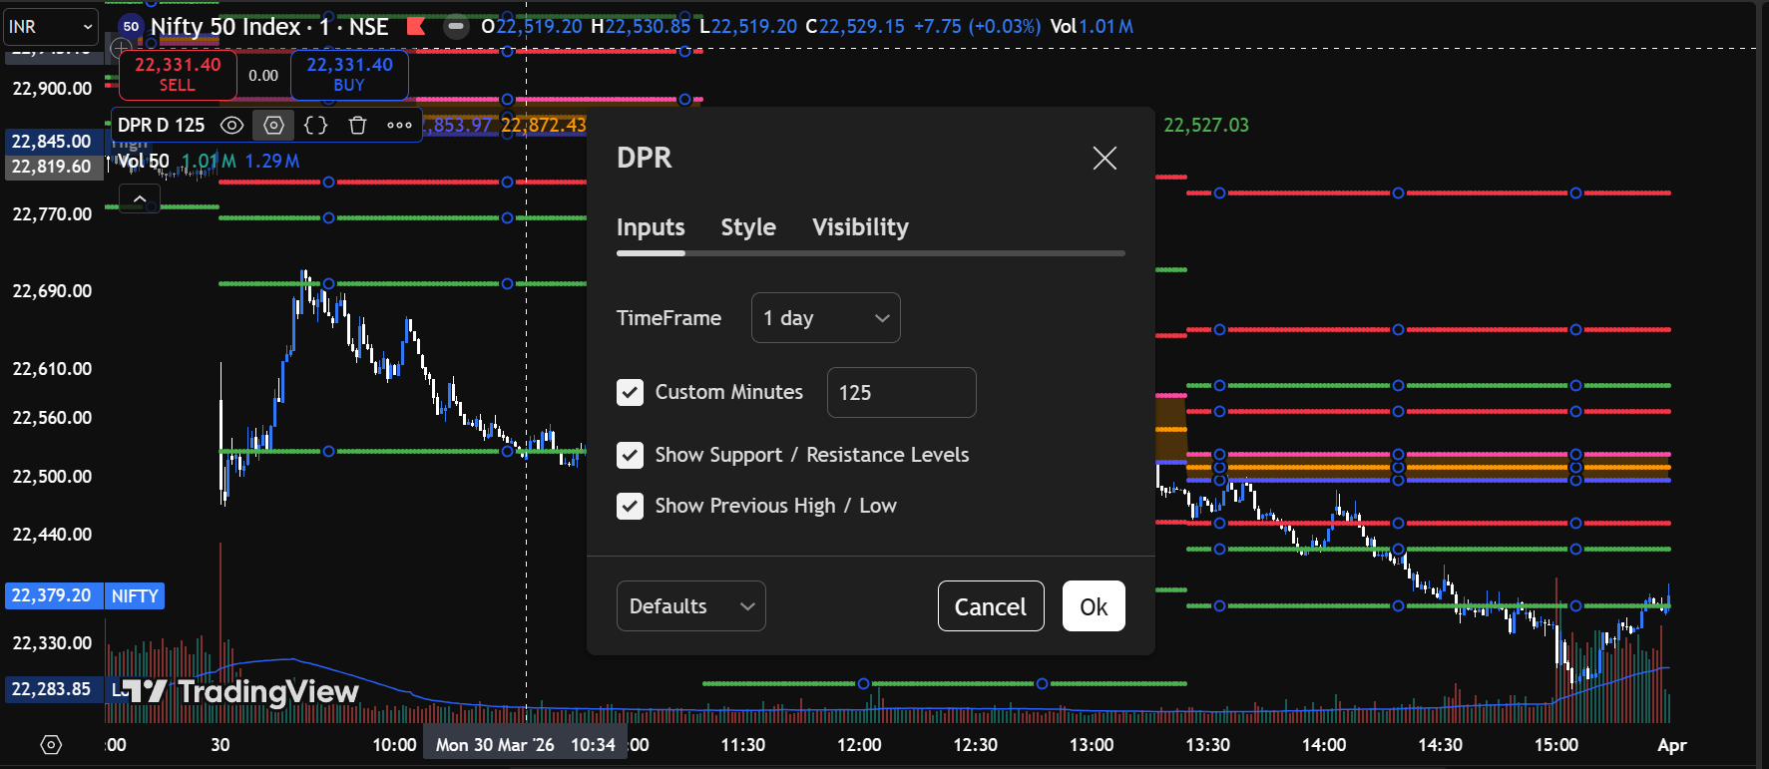Click 22,819.60 gray price label

[52, 167]
